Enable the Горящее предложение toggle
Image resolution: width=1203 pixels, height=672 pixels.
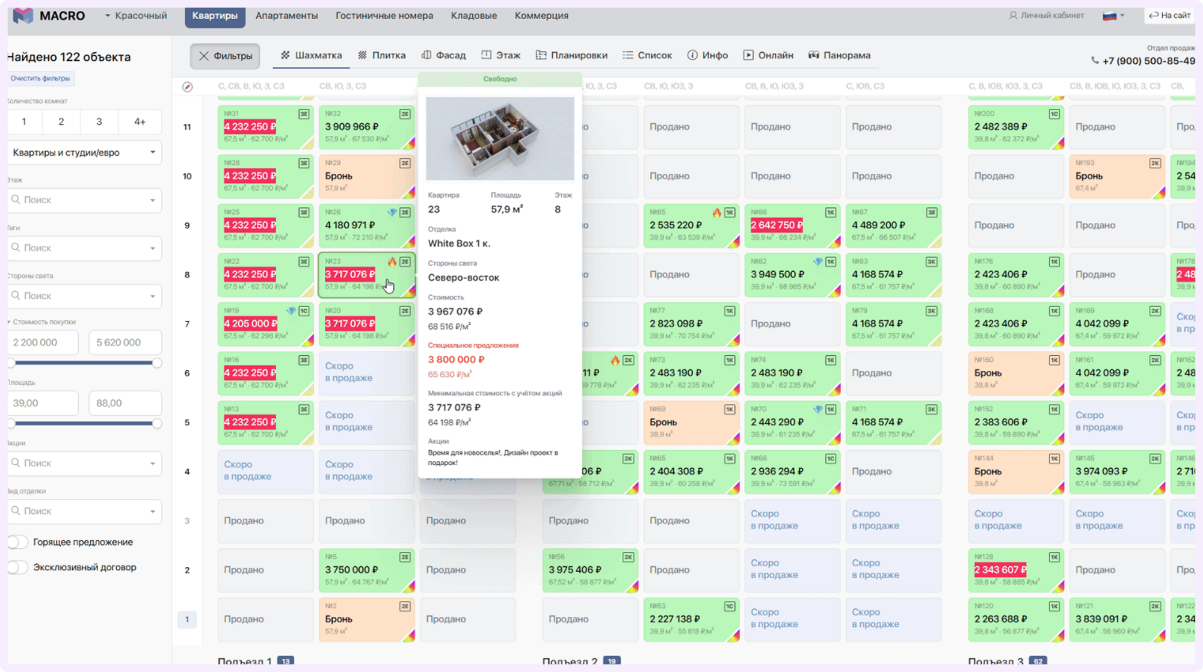click(x=17, y=542)
